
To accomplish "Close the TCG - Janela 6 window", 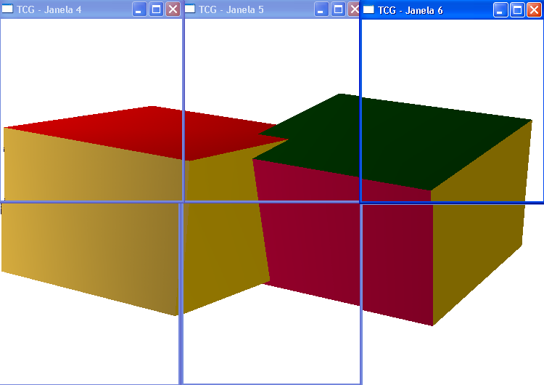I will (534, 10).
